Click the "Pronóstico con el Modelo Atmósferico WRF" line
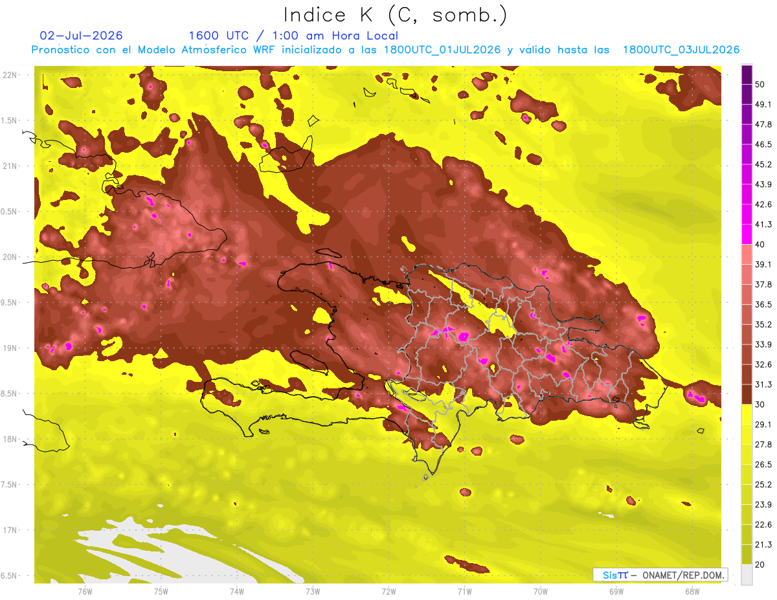Screen dimensions: 777x600 385,50
